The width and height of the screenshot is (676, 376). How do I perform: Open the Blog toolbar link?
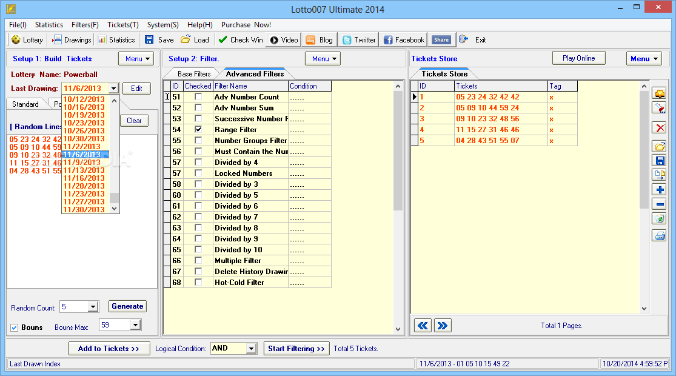[x=320, y=39]
